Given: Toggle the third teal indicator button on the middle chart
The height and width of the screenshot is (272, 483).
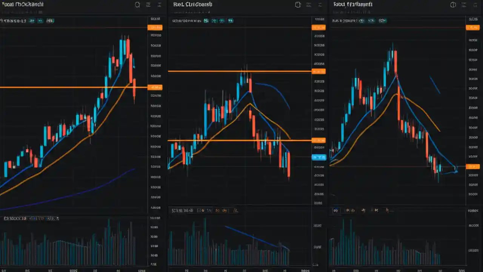Looking at the screenshot, I should 222,21.
